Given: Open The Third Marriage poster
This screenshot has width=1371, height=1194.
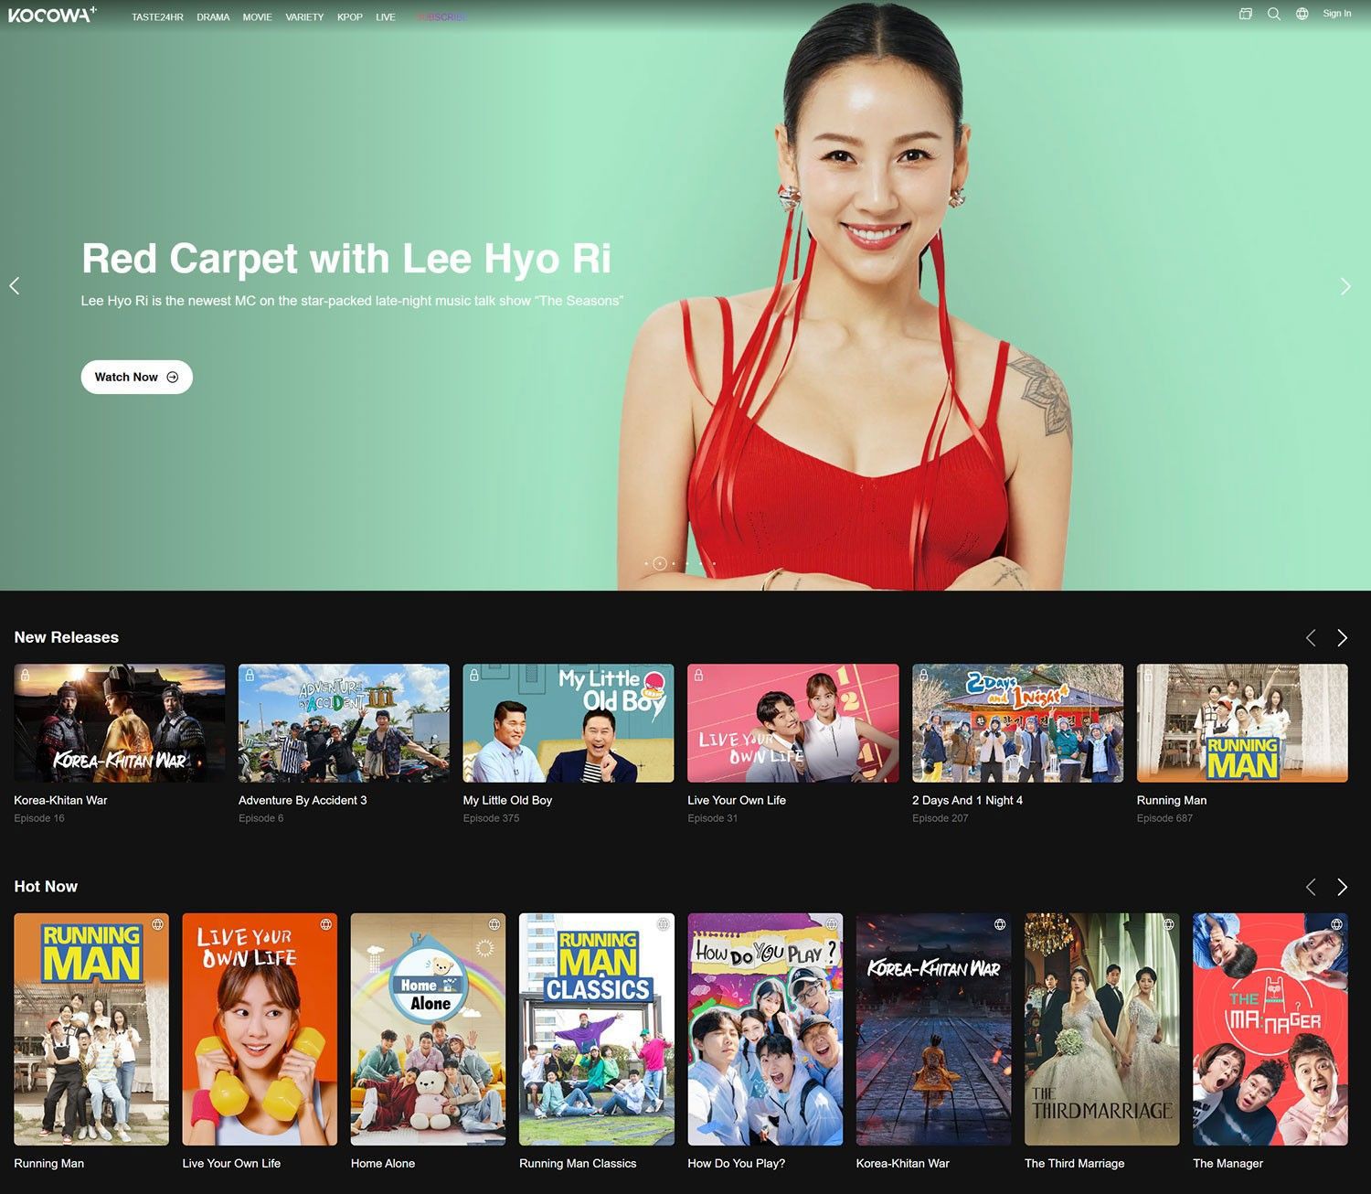Looking at the screenshot, I should pos(1102,1029).
